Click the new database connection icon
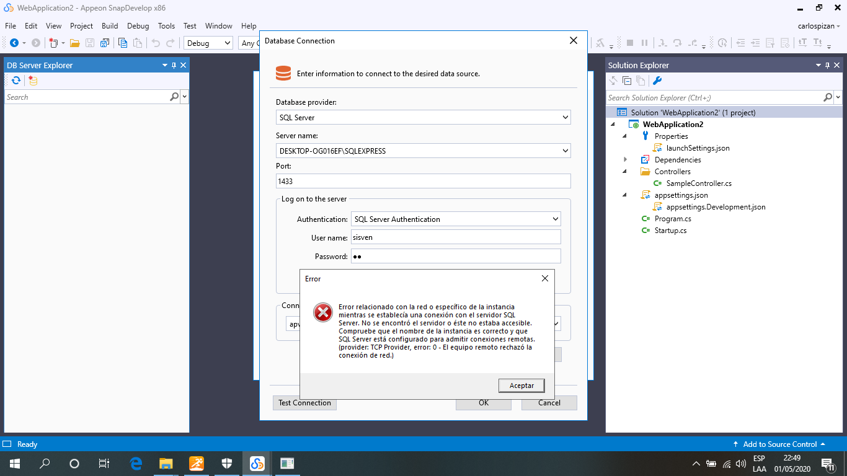 (x=33, y=81)
